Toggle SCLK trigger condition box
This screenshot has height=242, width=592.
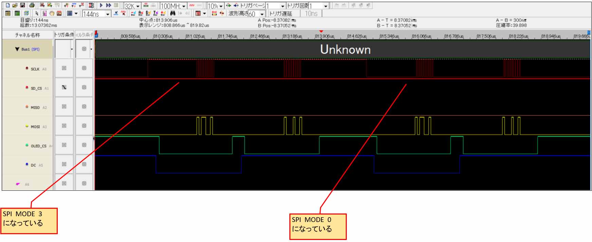[64, 68]
